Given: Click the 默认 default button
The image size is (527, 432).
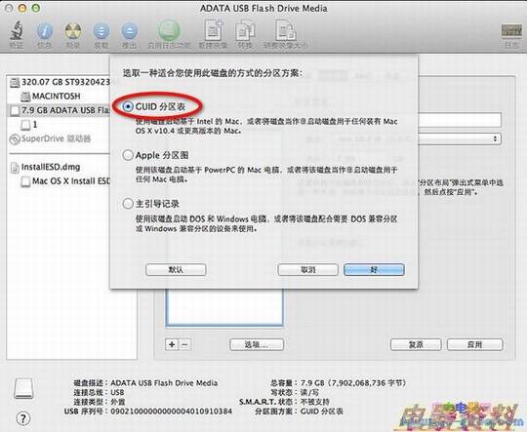Looking at the screenshot, I should [x=176, y=270].
